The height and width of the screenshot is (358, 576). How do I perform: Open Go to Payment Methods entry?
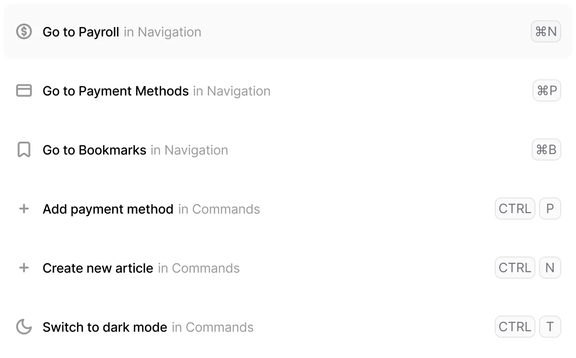pos(115,91)
